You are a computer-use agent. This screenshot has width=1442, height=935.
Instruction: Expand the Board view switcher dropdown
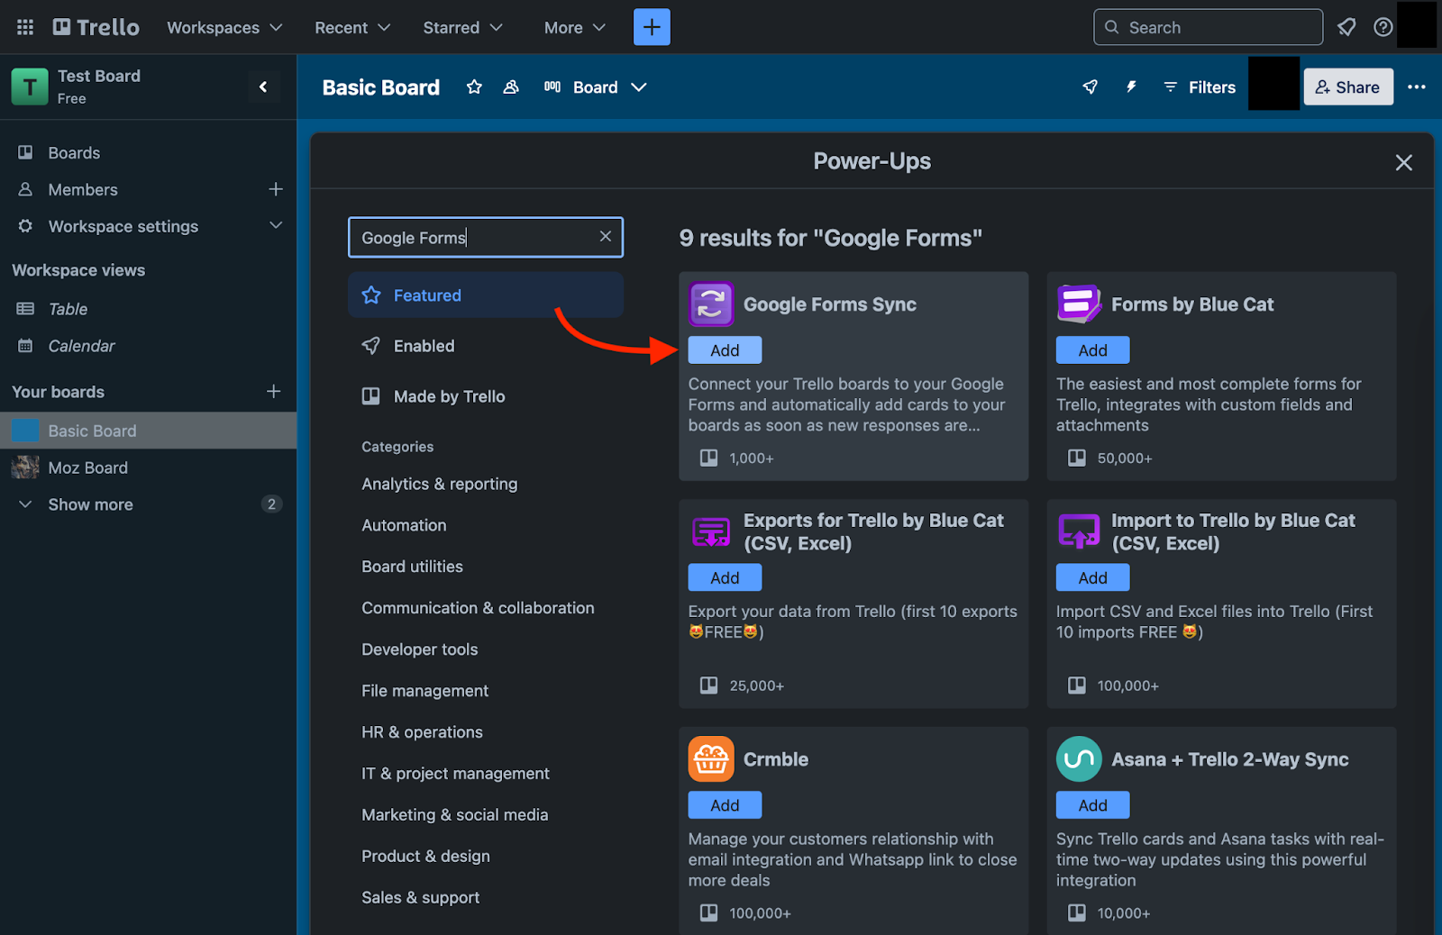tap(639, 87)
